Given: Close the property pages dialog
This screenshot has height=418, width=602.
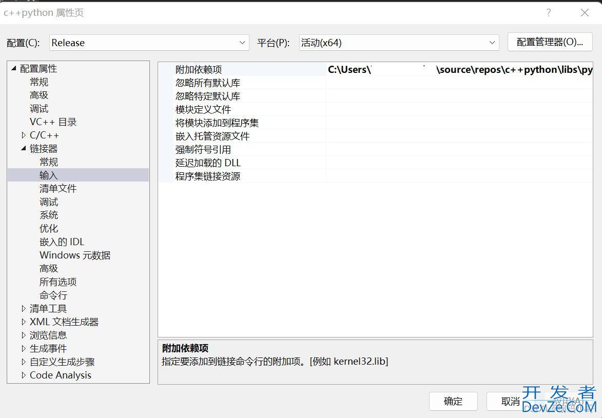Looking at the screenshot, I should (585, 13).
